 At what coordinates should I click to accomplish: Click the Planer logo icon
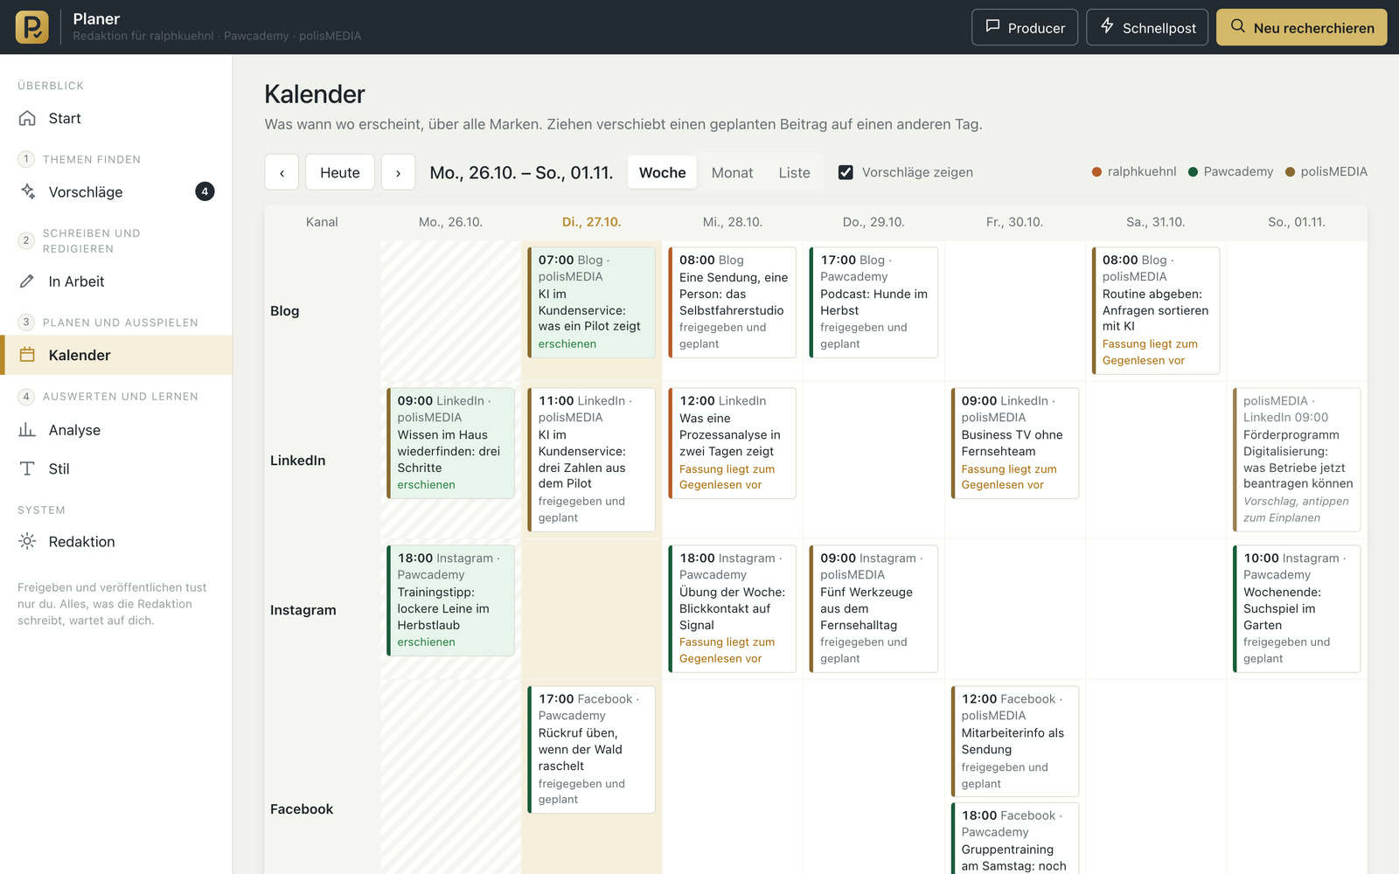pos(31,27)
